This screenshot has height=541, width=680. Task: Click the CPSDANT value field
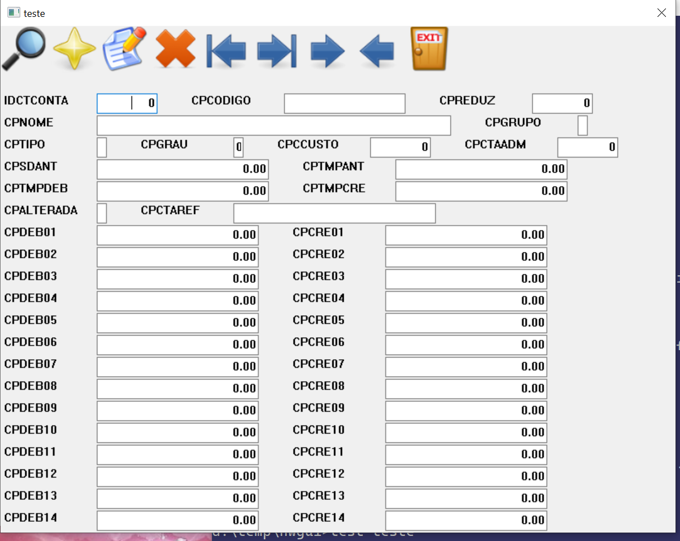click(183, 169)
